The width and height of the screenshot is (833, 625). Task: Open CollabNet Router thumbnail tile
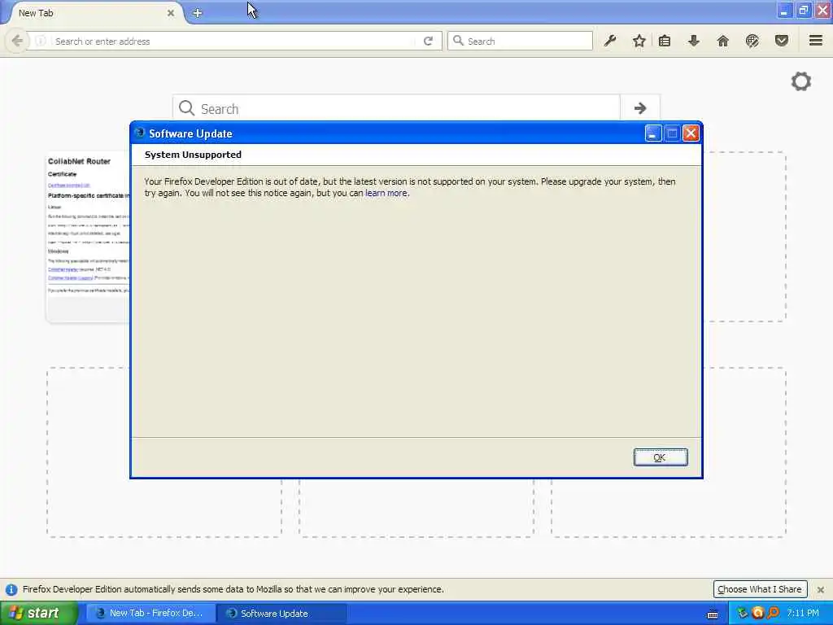(x=88, y=237)
